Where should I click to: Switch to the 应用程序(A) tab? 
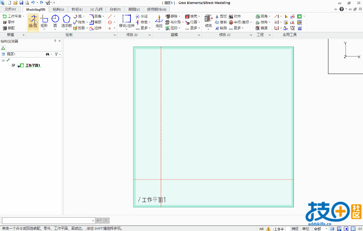[x=157, y=9]
